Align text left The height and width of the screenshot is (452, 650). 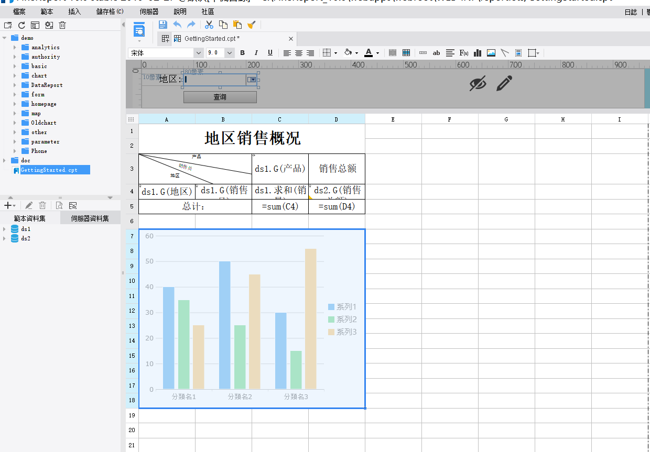pos(287,53)
